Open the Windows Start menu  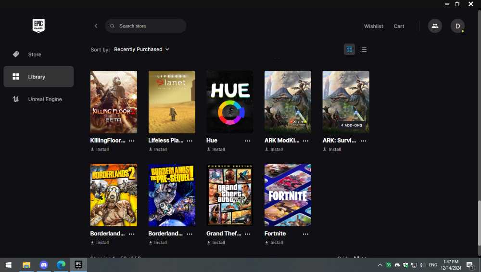pyautogui.click(x=9, y=265)
